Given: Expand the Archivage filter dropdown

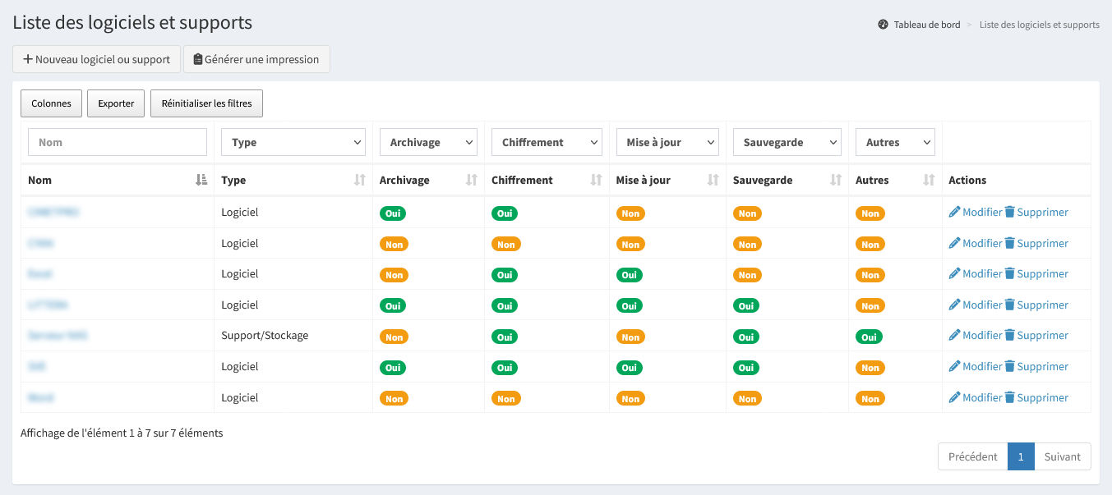Looking at the screenshot, I should click(428, 142).
